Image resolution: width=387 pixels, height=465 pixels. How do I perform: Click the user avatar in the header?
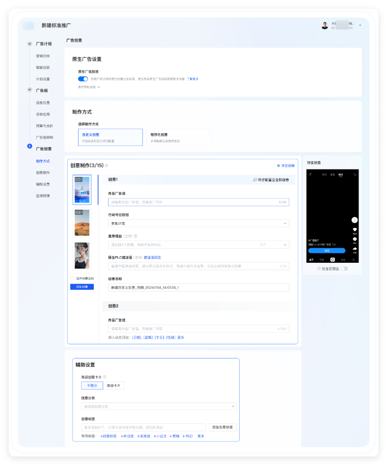coord(324,26)
